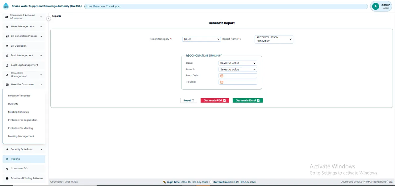Collapse the Meet the Consumer submenu arrow
Viewport: 395px width, 186px height.
pyautogui.click(x=41, y=85)
